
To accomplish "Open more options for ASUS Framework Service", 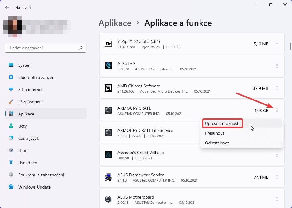I will [x=277, y=177].
